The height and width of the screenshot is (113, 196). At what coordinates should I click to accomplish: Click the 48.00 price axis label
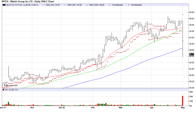(x=192, y=19)
